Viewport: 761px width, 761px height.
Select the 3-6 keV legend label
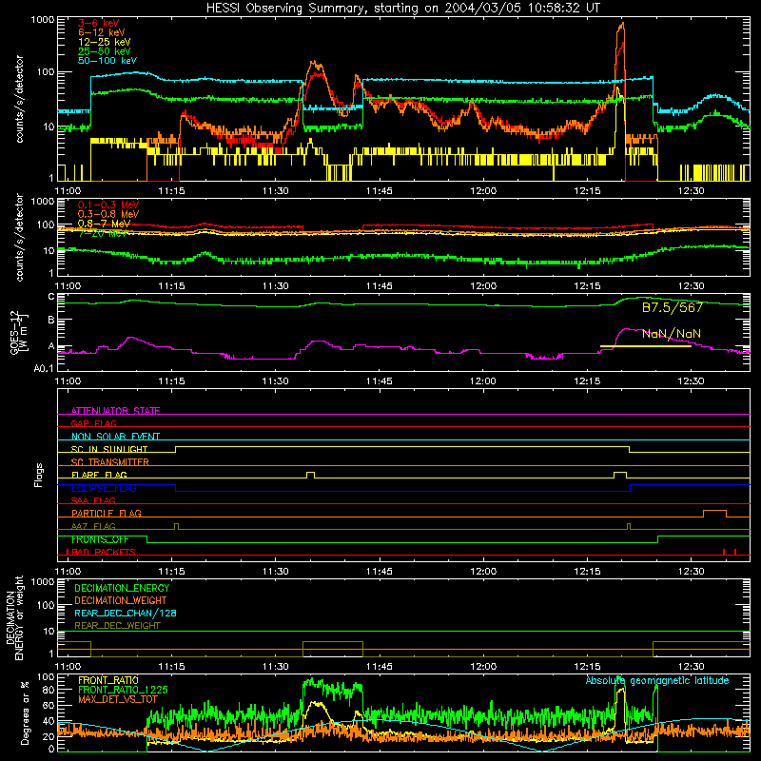click(x=99, y=23)
